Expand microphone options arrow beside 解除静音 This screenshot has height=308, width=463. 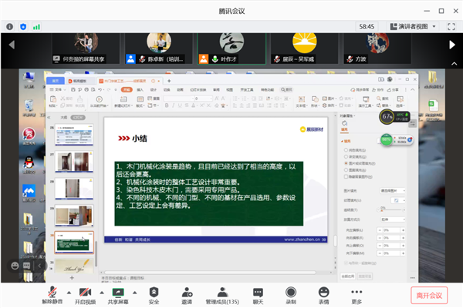coord(69,293)
